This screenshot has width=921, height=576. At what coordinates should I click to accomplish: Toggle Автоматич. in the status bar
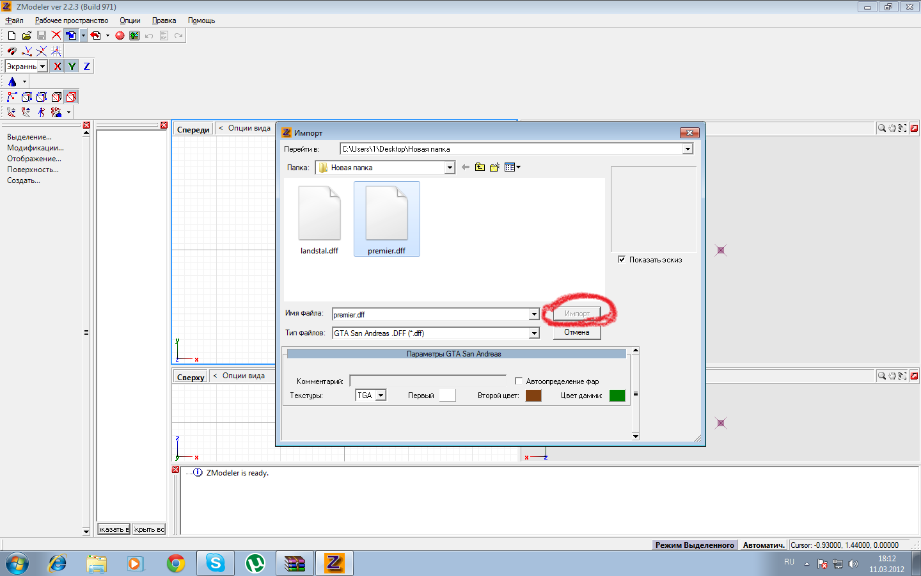click(764, 545)
